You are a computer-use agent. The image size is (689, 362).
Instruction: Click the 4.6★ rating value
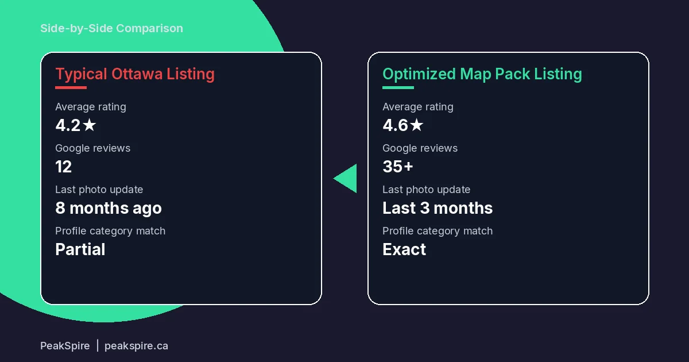[403, 125]
